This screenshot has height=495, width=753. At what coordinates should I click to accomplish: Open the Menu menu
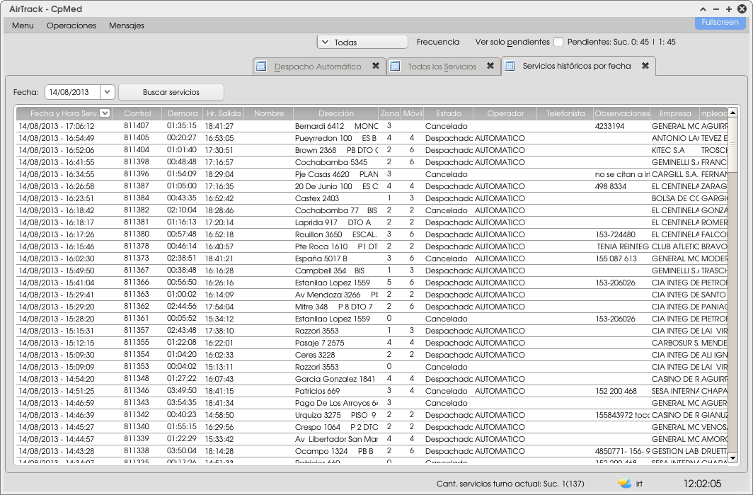click(x=23, y=25)
